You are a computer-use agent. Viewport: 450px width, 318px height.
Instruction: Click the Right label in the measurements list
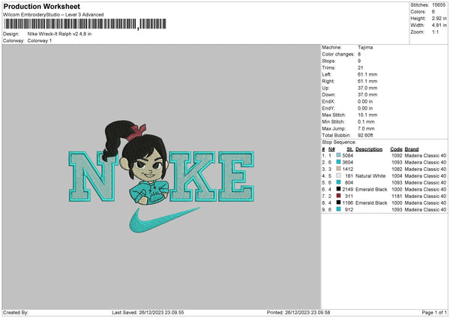click(x=328, y=81)
